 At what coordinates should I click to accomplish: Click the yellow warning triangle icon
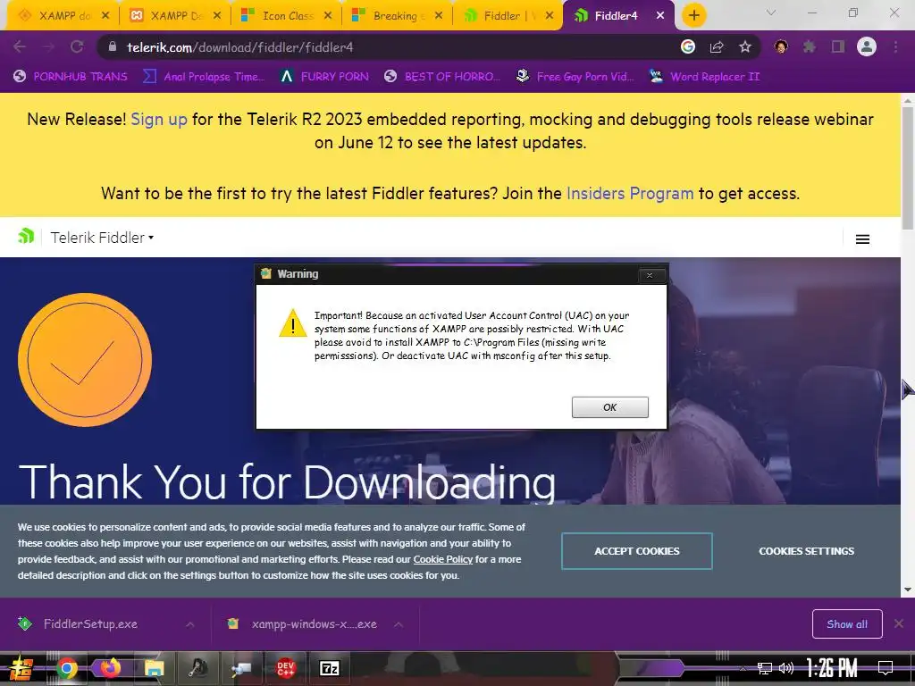(292, 322)
